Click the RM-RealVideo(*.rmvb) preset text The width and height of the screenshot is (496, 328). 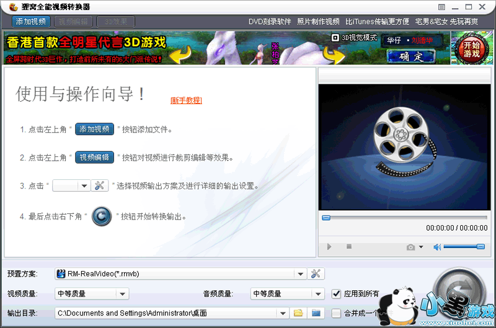point(104,273)
